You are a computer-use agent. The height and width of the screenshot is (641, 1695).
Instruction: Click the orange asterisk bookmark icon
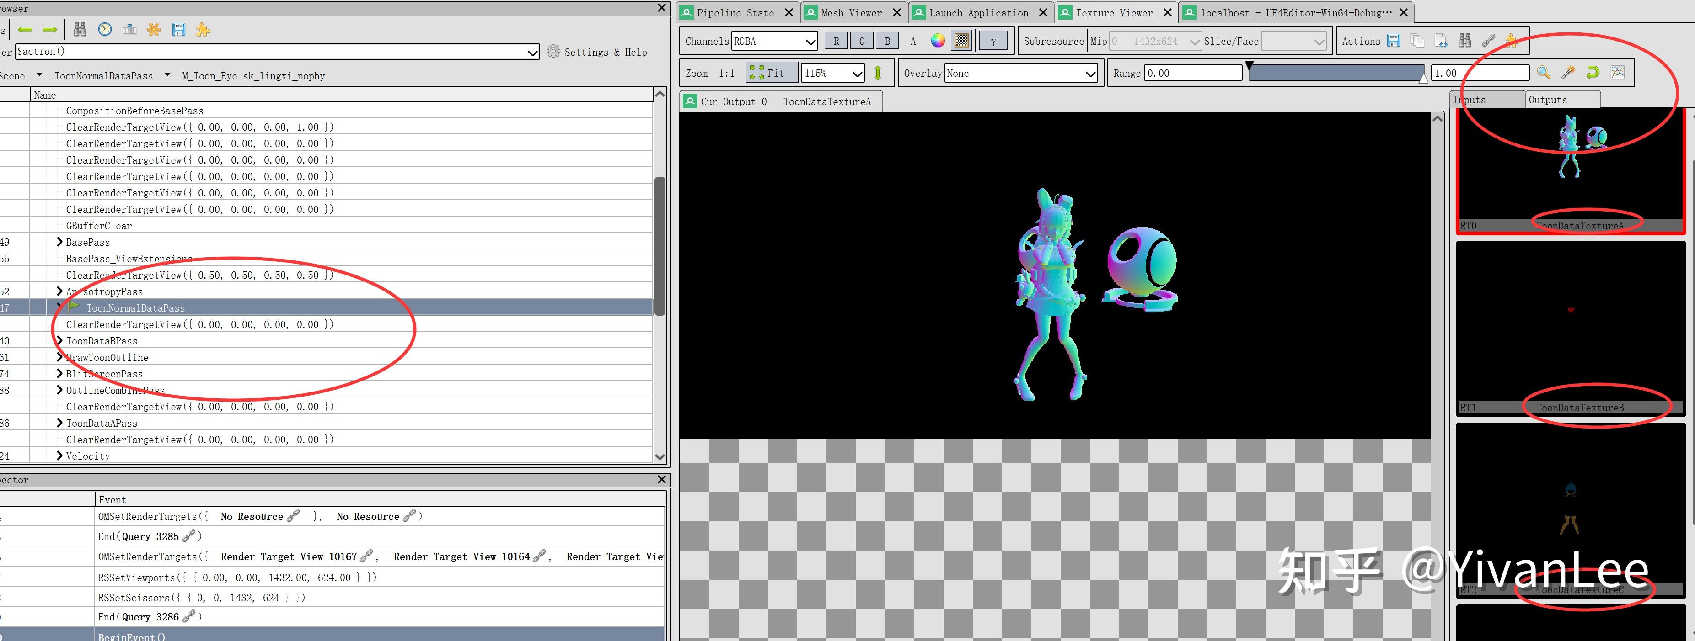coord(154,30)
